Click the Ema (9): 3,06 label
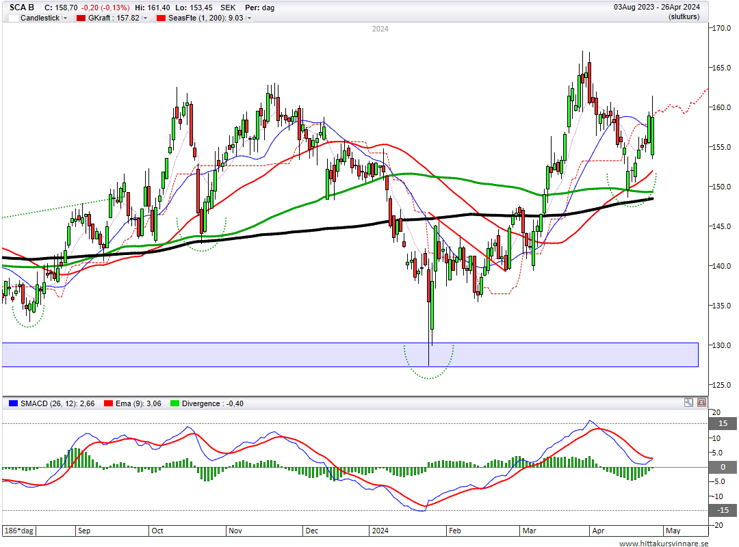The width and height of the screenshot is (739, 547). [x=138, y=403]
